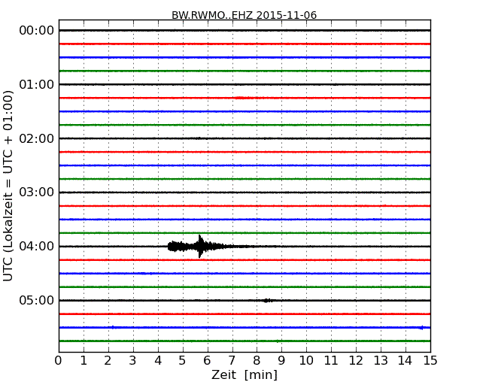Click x-axis tick label 1
Screen dimensions: 489x391
(x=84, y=361)
